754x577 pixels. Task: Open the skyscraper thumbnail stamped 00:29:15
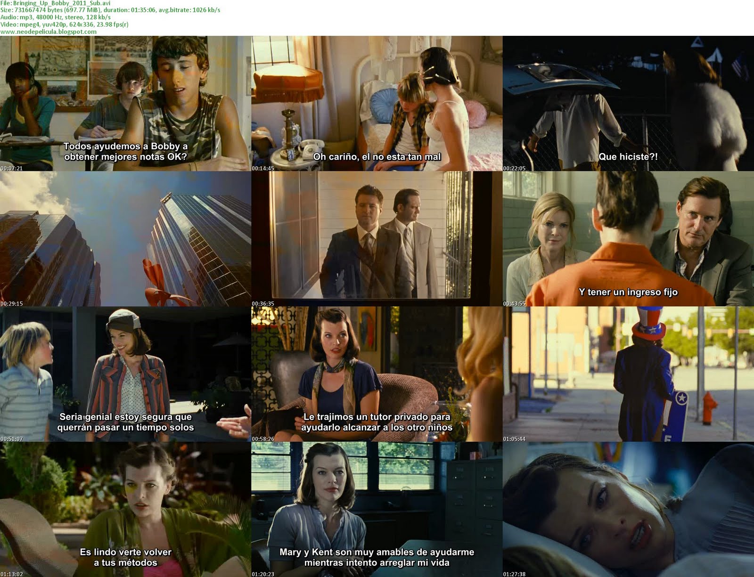coord(125,239)
